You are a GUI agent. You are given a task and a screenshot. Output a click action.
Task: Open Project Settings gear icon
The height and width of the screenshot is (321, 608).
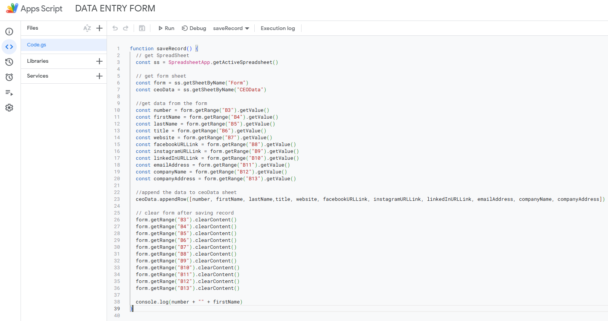point(9,108)
